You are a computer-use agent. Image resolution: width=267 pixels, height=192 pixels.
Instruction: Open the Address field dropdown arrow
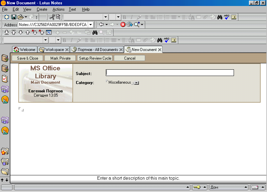(x=90, y=25)
